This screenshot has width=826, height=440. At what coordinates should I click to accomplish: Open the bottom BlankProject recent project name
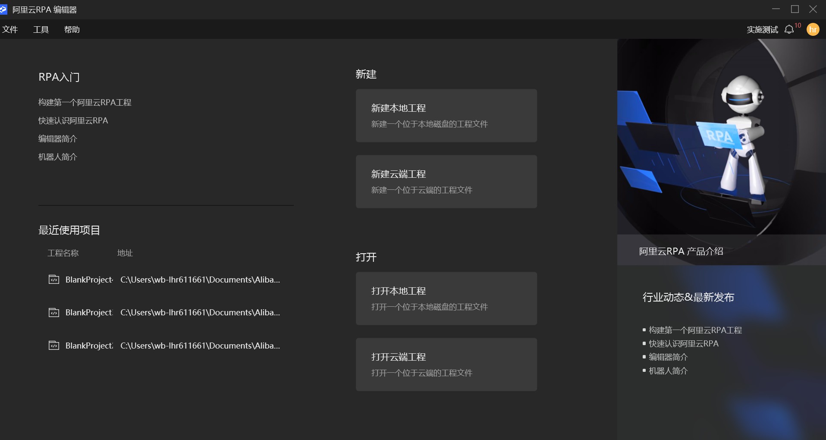coord(89,346)
